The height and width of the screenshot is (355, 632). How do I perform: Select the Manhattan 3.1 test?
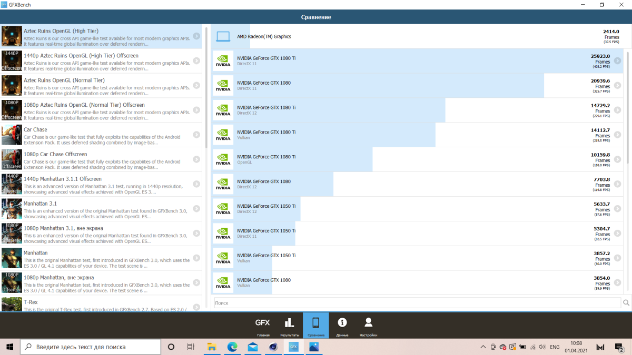pyautogui.click(x=105, y=209)
